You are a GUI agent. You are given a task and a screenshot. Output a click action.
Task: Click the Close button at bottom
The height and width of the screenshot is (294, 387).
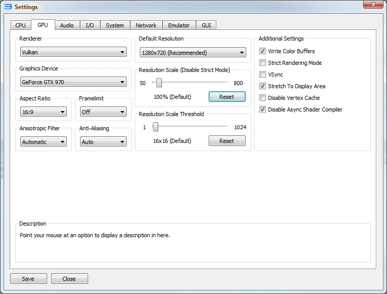(x=69, y=279)
